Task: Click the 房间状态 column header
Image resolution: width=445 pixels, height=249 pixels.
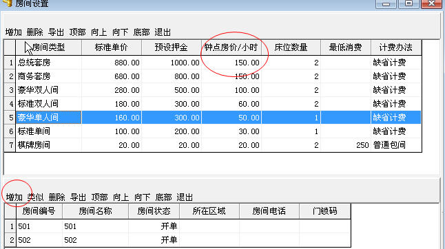Action: coord(154,211)
